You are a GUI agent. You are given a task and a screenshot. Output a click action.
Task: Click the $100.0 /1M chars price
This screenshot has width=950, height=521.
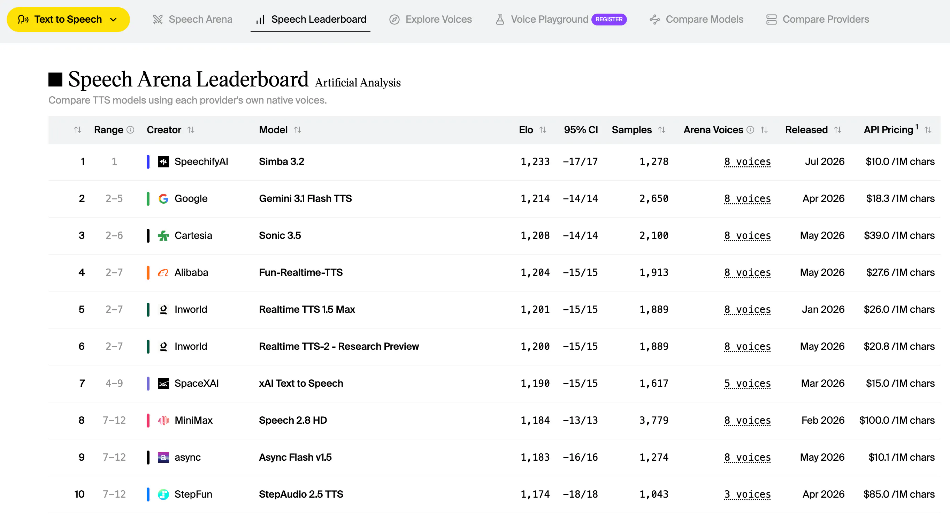(x=897, y=420)
